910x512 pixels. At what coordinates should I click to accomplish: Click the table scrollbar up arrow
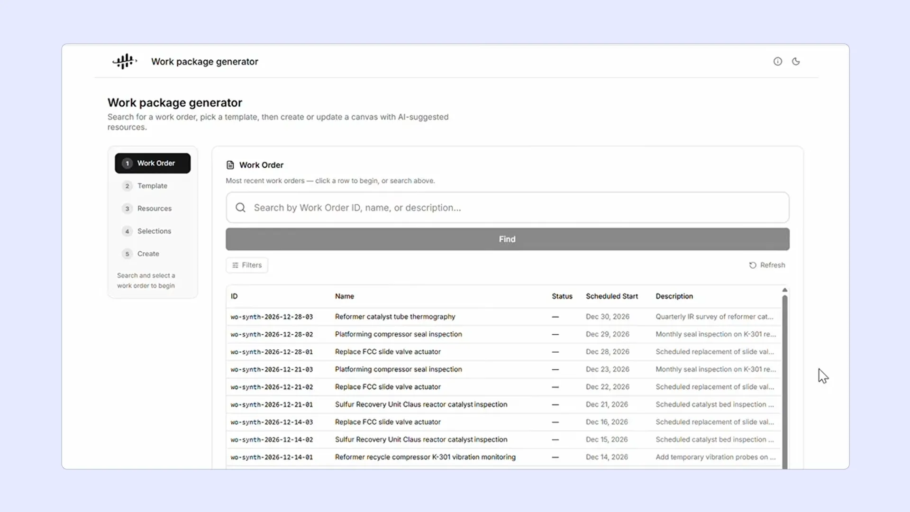[x=785, y=290]
